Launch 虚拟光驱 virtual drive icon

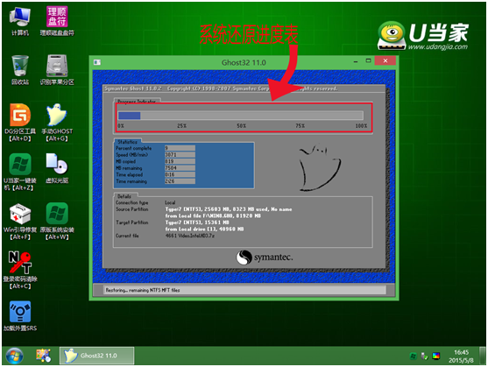click(x=57, y=168)
